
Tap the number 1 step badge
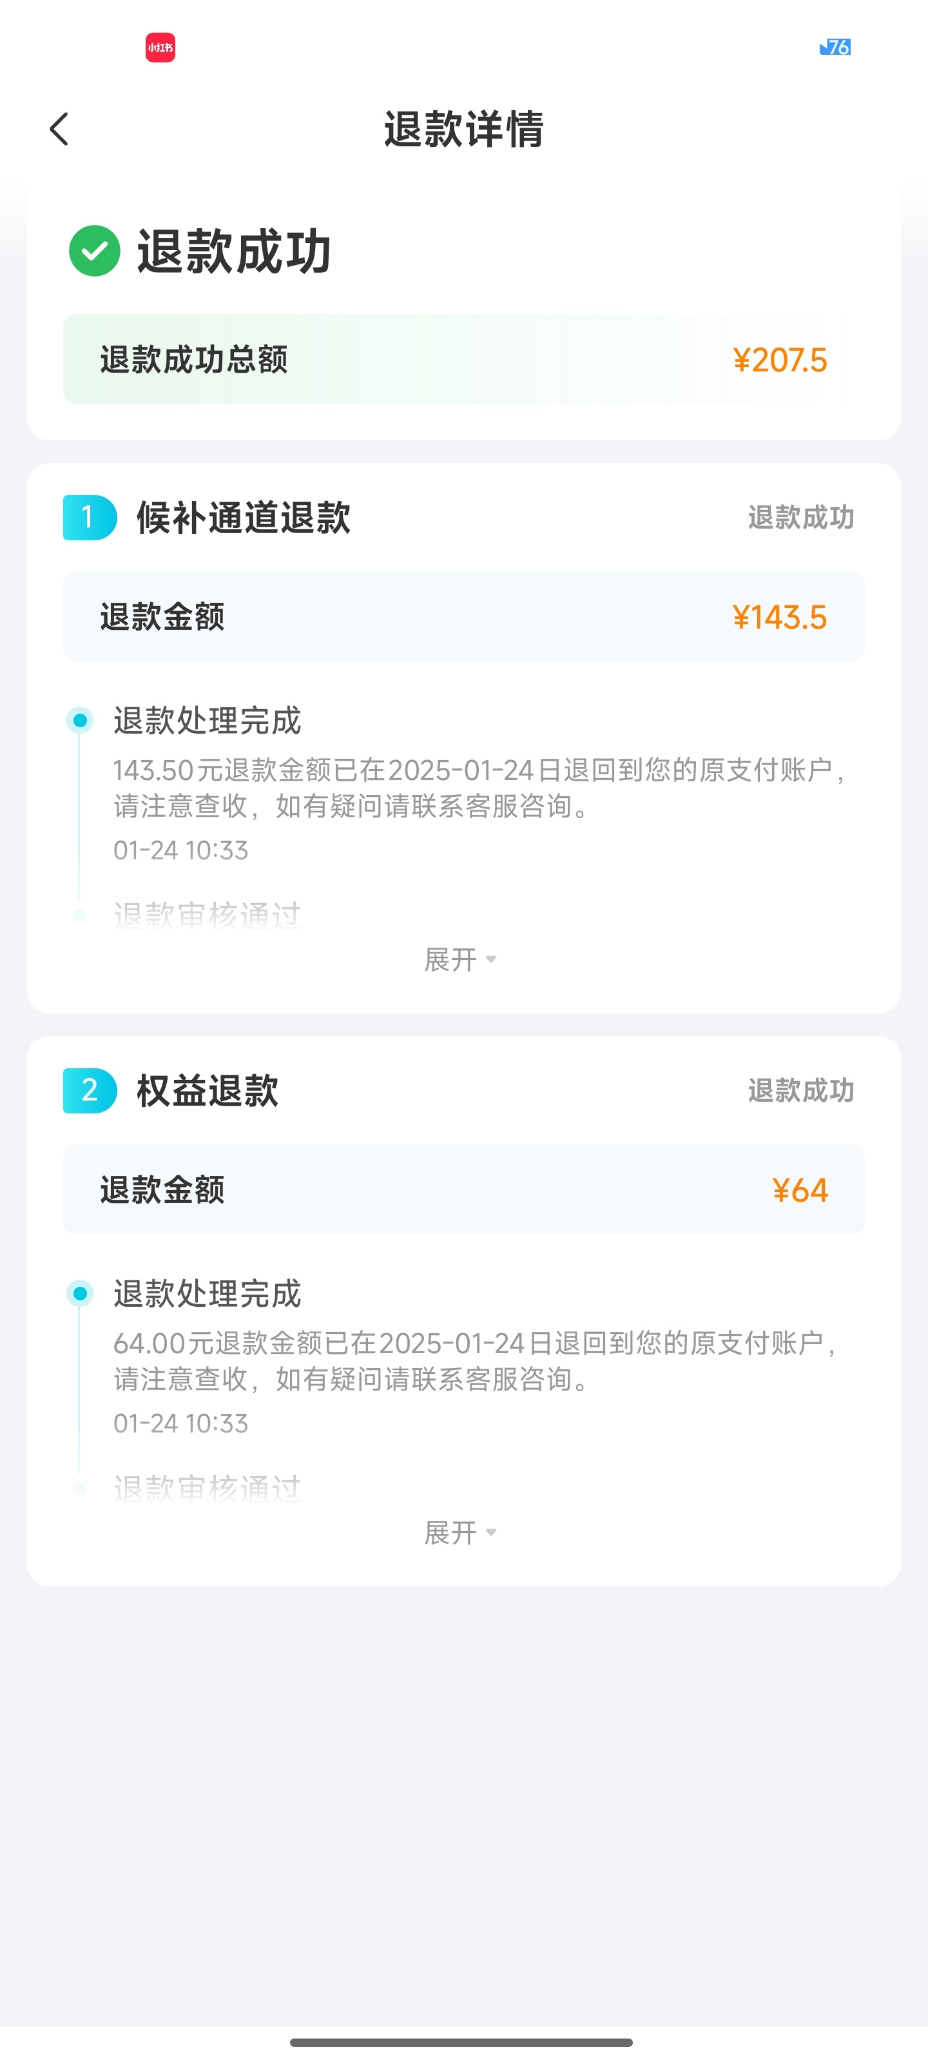click(90, 517)
